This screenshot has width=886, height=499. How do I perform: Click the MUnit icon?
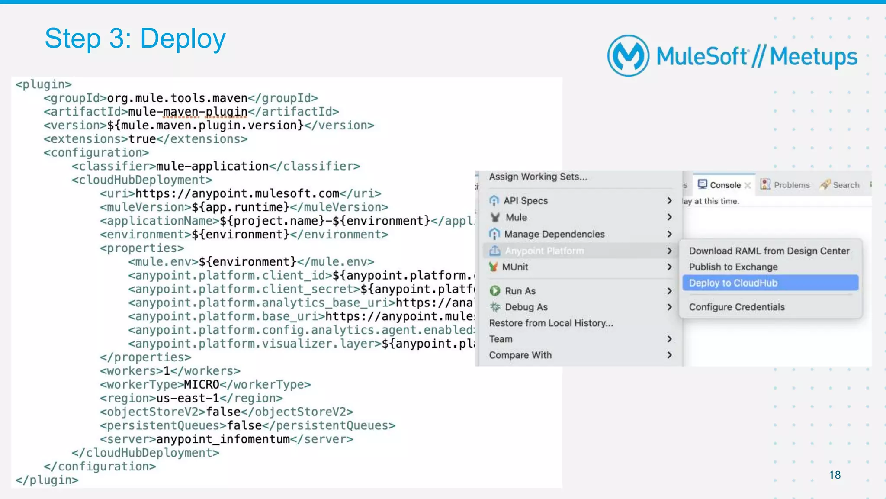pyautogui.click(x=493, y=267)
